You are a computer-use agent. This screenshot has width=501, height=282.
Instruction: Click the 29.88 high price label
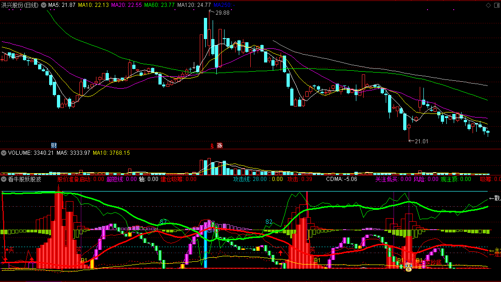click(222, 13)
